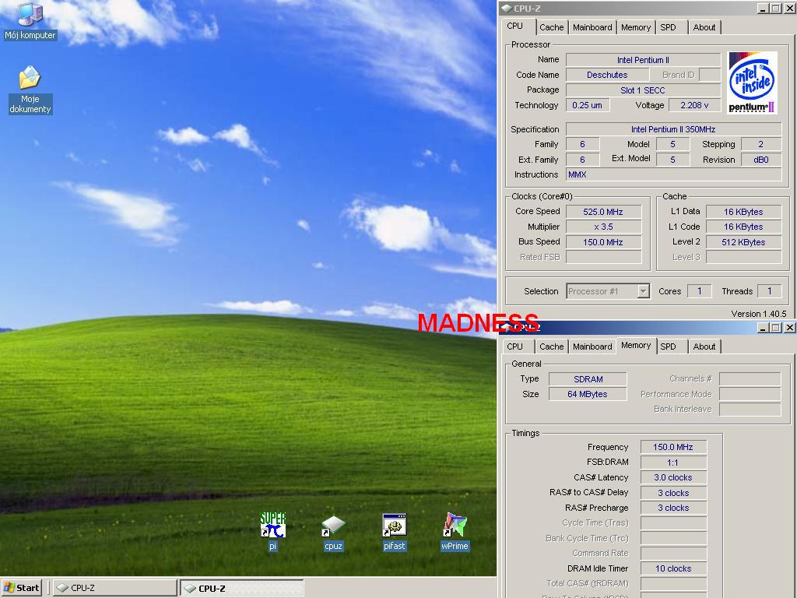This screenshot has width=797, height=598.
Task: Close the lower CPU-Z Memory window
Action: click(789, 328)
